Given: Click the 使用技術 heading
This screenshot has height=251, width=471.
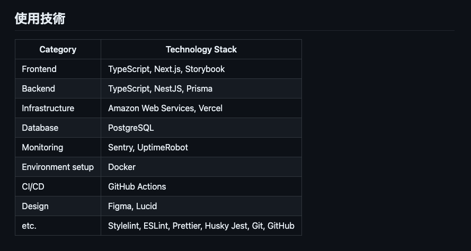Looking at the screenshot, I should tap(40, 19).
